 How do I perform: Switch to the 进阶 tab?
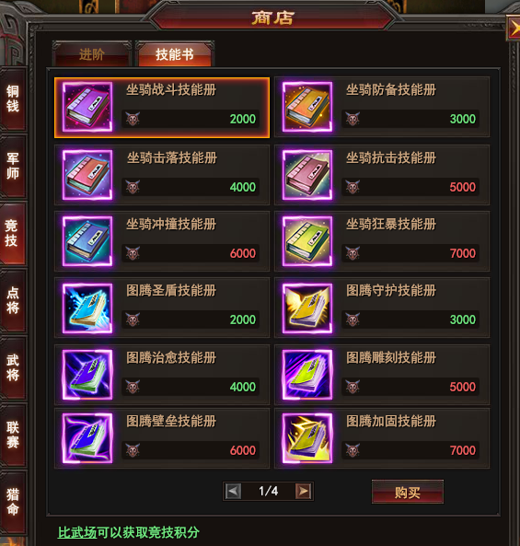click(x=92, y=54)
